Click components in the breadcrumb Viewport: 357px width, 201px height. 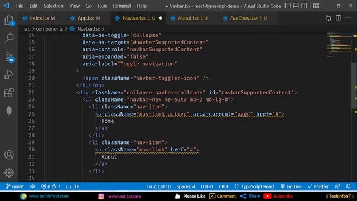pos(50,29)
